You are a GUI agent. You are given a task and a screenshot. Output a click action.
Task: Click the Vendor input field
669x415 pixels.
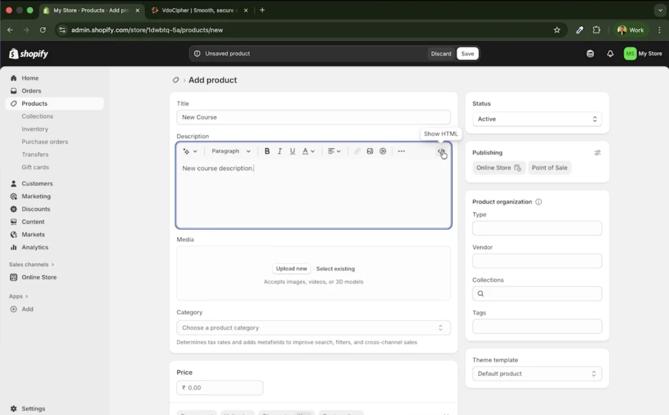coord(537,261)
